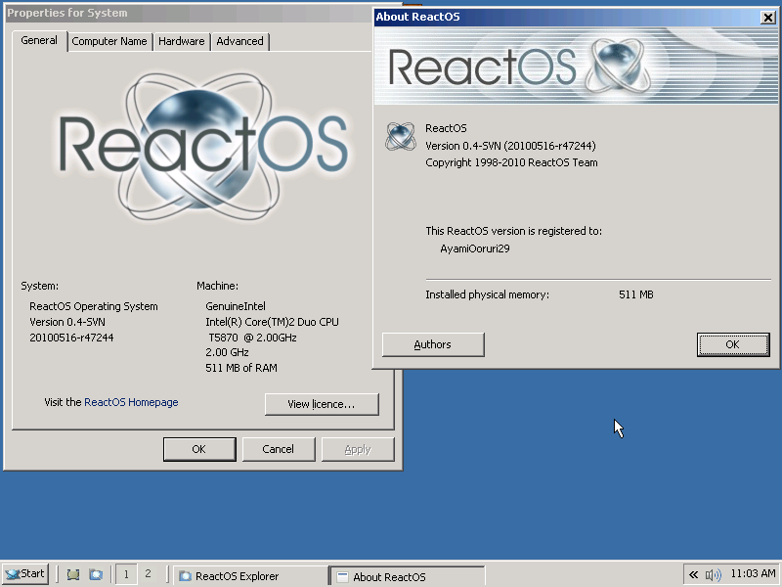The height and width of the screenshot is (587, 782).
Task: Switch to virtual desktop 2
Action: (148, 574)
